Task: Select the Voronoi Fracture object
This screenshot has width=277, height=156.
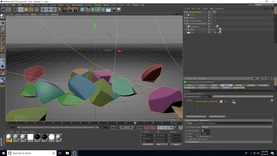Action: pos(195,12)
